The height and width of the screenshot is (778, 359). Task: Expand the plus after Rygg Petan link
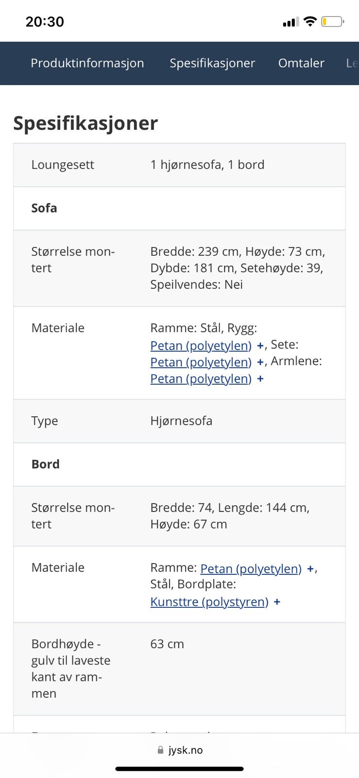(x=260, y=345)
